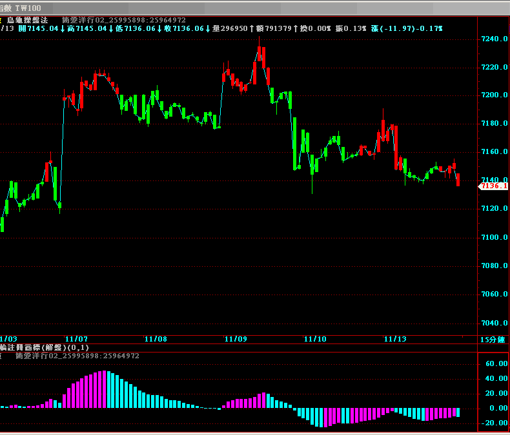Click the -20.00 label on indicator axis
Image resolution: width=510 pixels, height=435 pixels.
tap(493, 423)
